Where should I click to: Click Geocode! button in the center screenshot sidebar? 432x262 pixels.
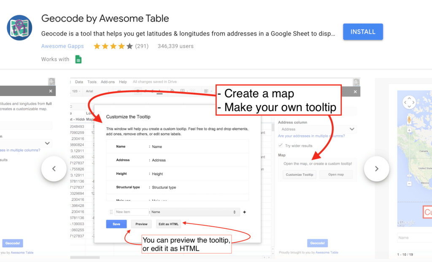(317, 243)
